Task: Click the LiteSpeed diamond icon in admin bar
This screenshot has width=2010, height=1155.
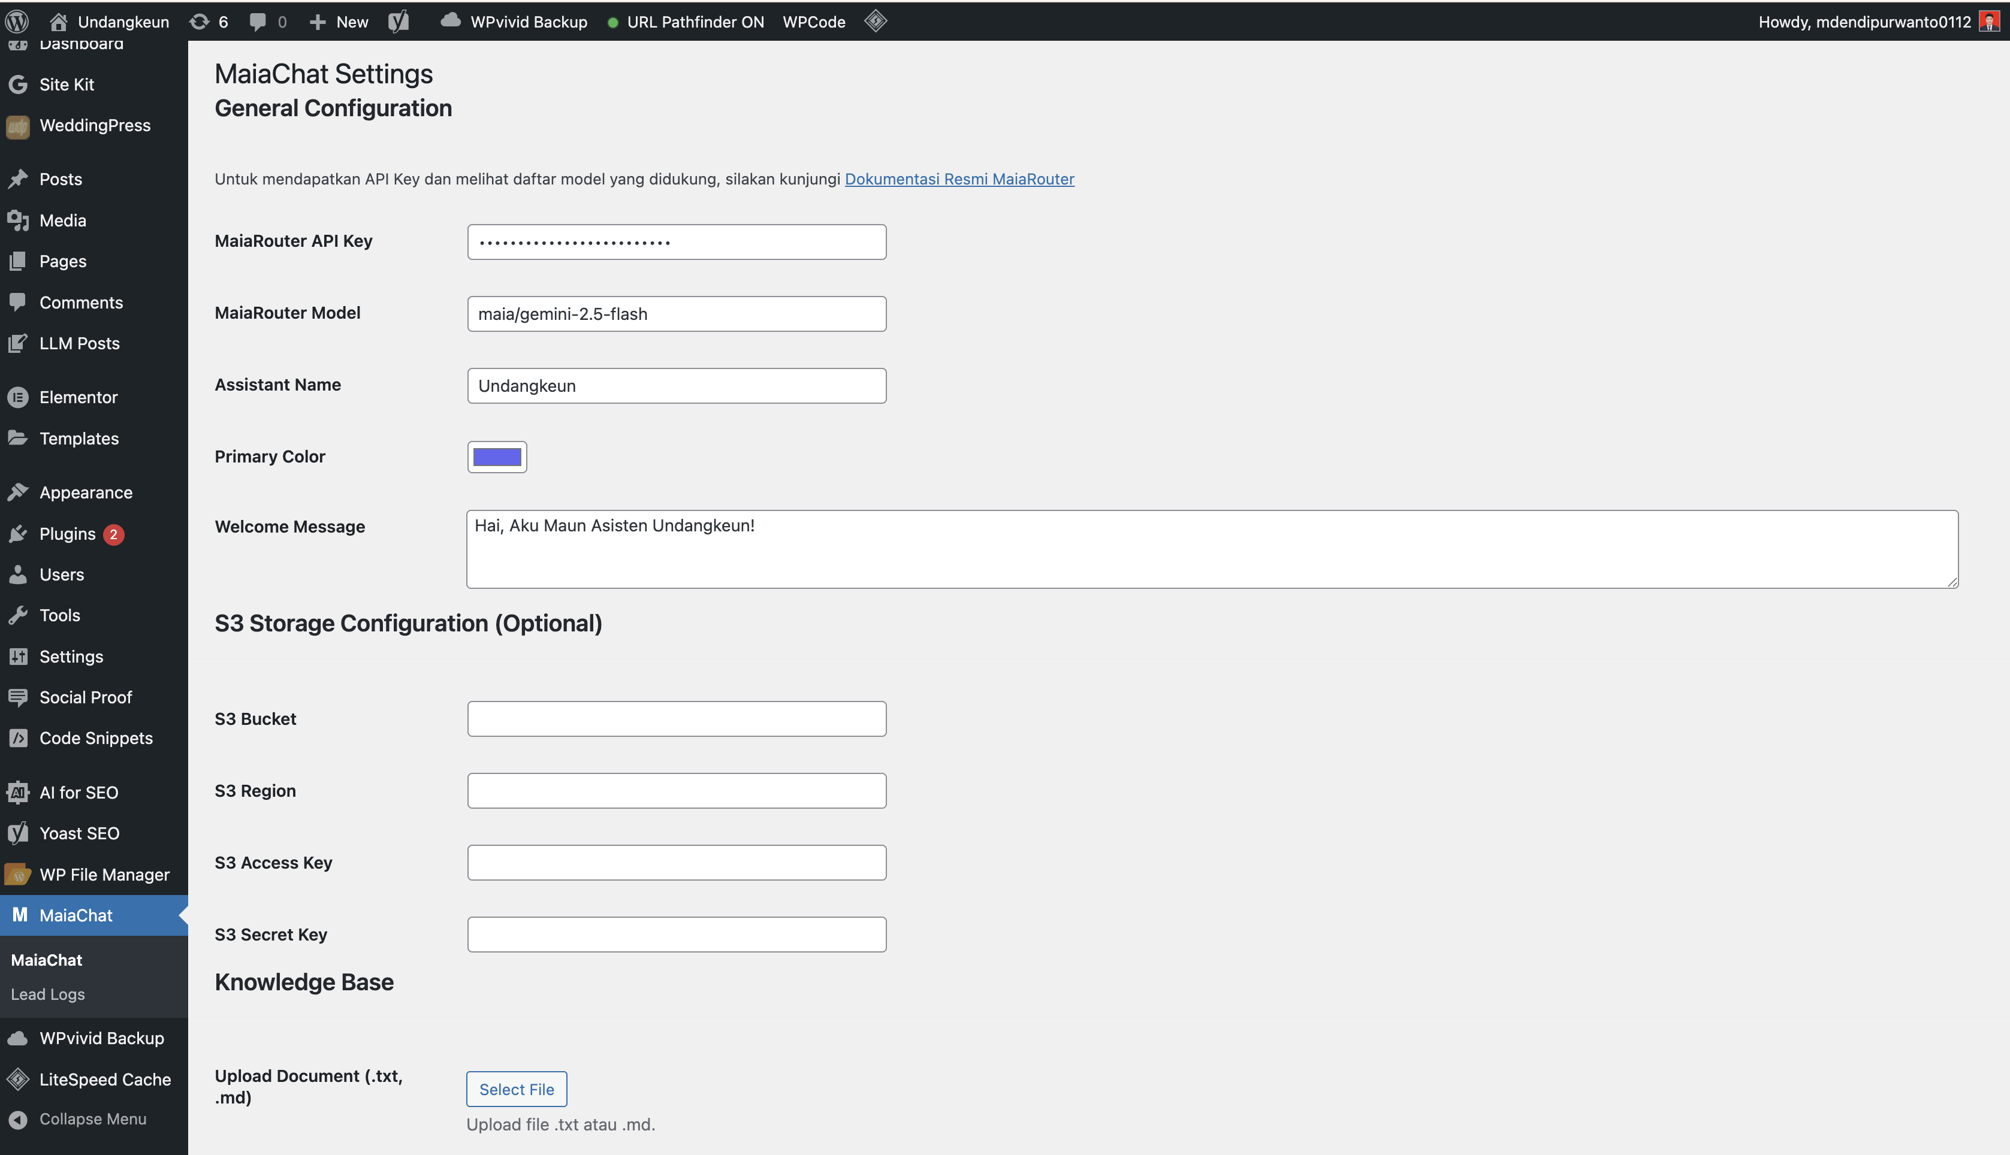Action: click(876, 22)
